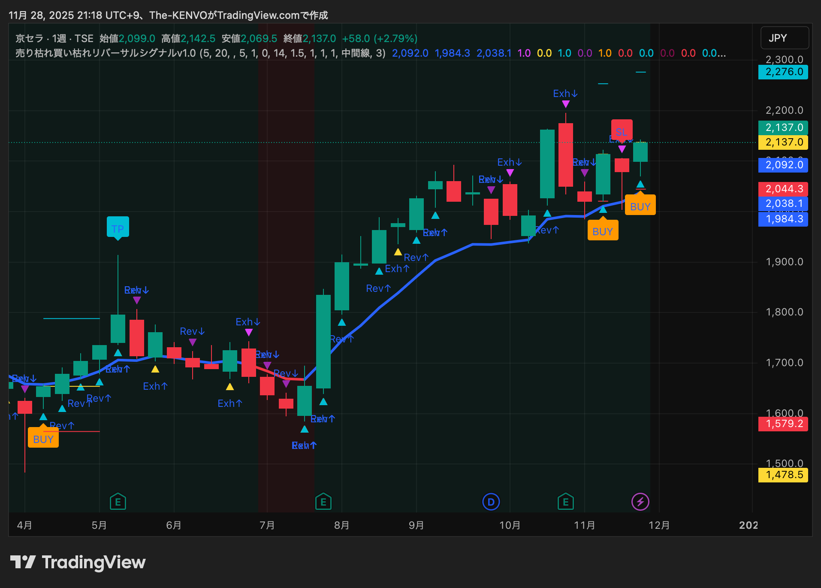Click the TradingView logo
This screenshot has width=821, height=588.
click(x=78, y=562)
